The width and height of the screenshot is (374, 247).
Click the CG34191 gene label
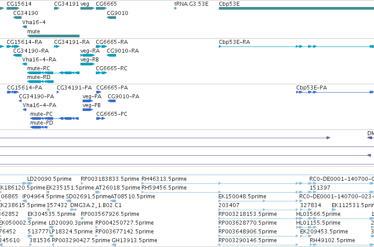coord(66,4)
